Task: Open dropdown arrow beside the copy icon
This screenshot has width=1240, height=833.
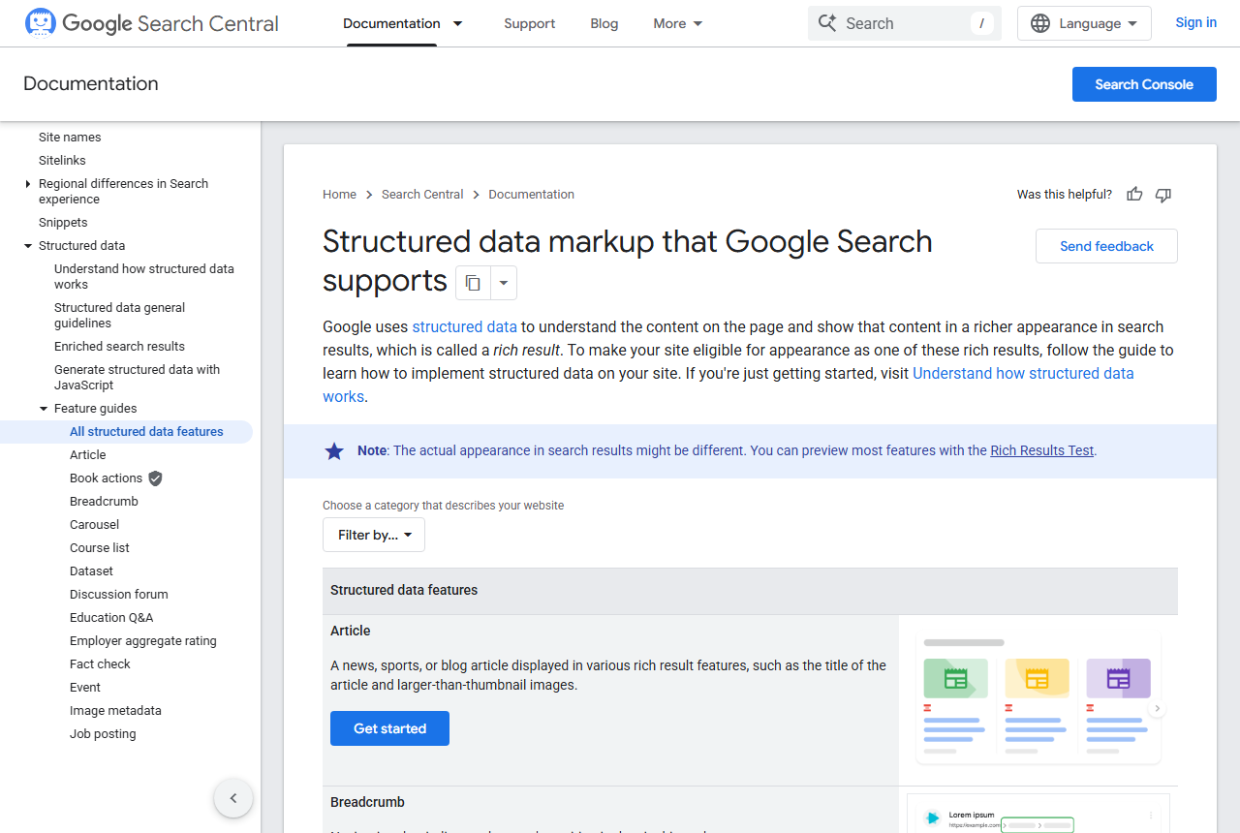Action: (504, 283)
